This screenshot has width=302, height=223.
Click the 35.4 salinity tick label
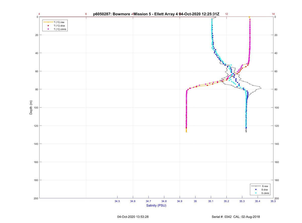point(258,201)
